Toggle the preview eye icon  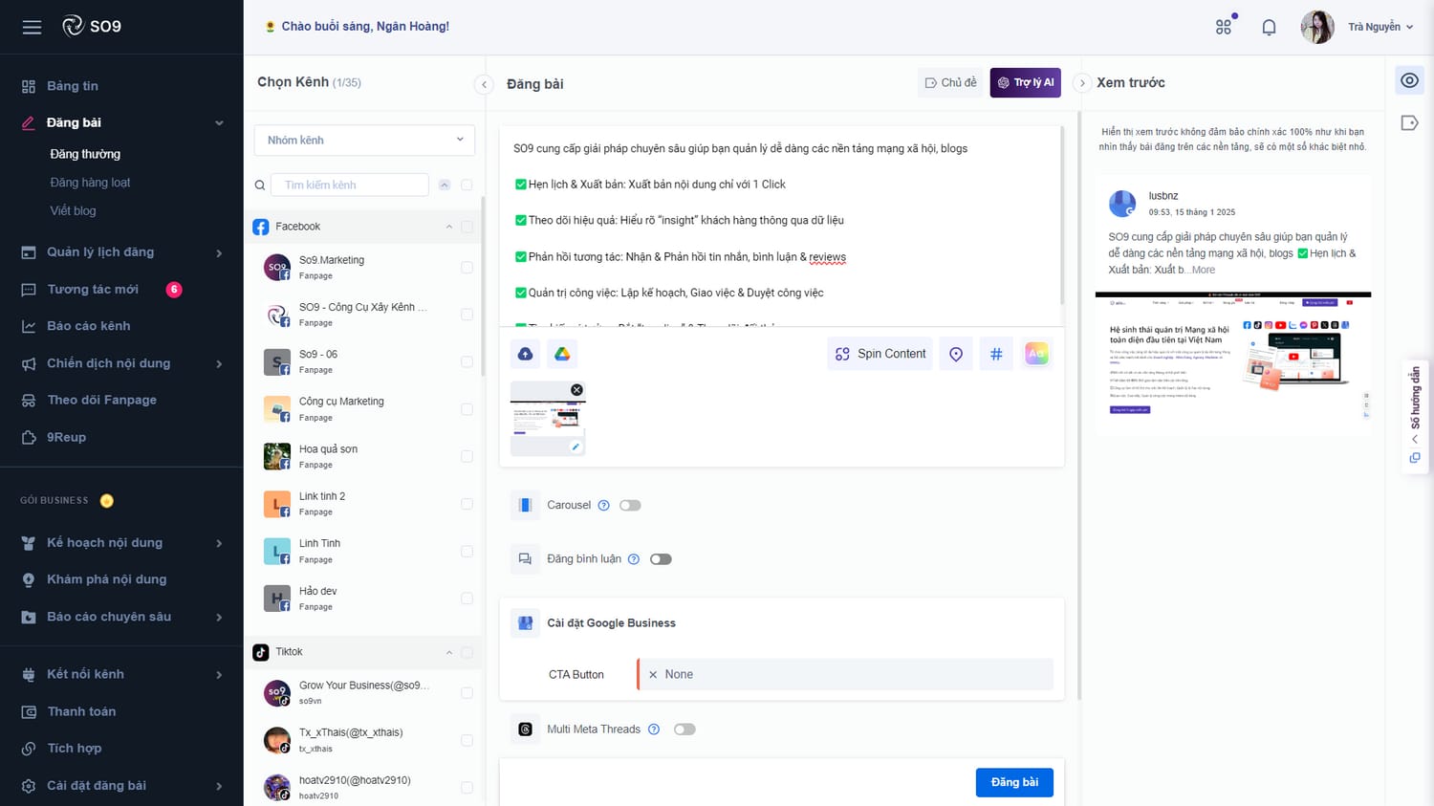[1409, 80]
